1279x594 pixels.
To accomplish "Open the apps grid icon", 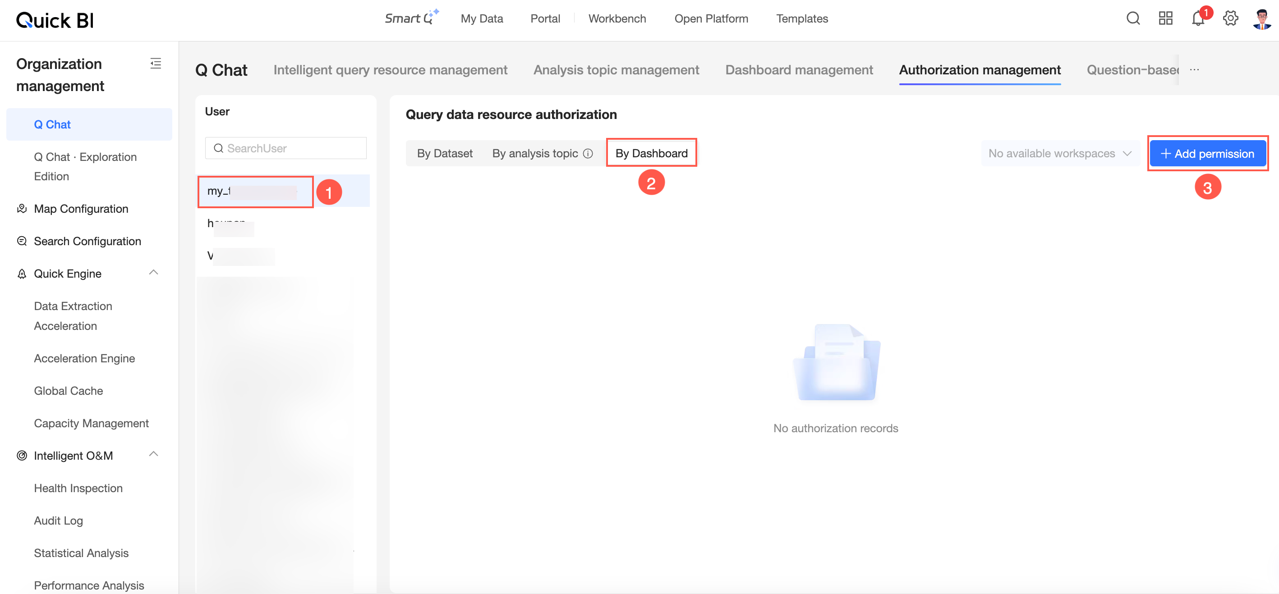I will click(1165, 19).
